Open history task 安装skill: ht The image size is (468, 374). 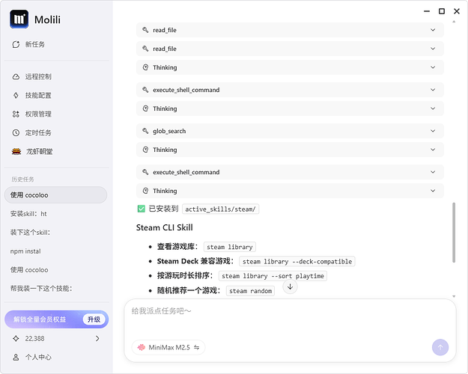tap(28, 214)
